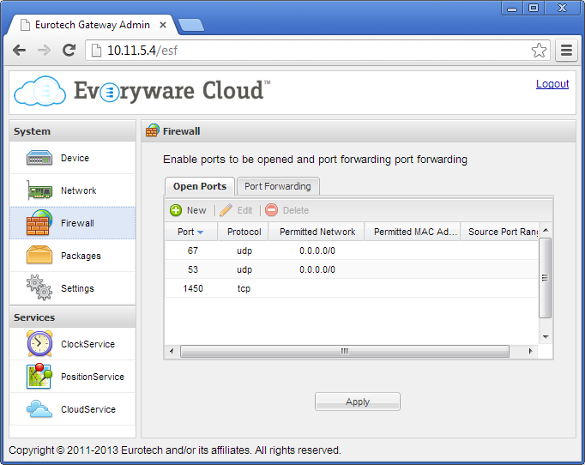The height and width of the screenshot is (465, 585).
Task: Click the vertical scrollbar thumb
Action: 545,278
